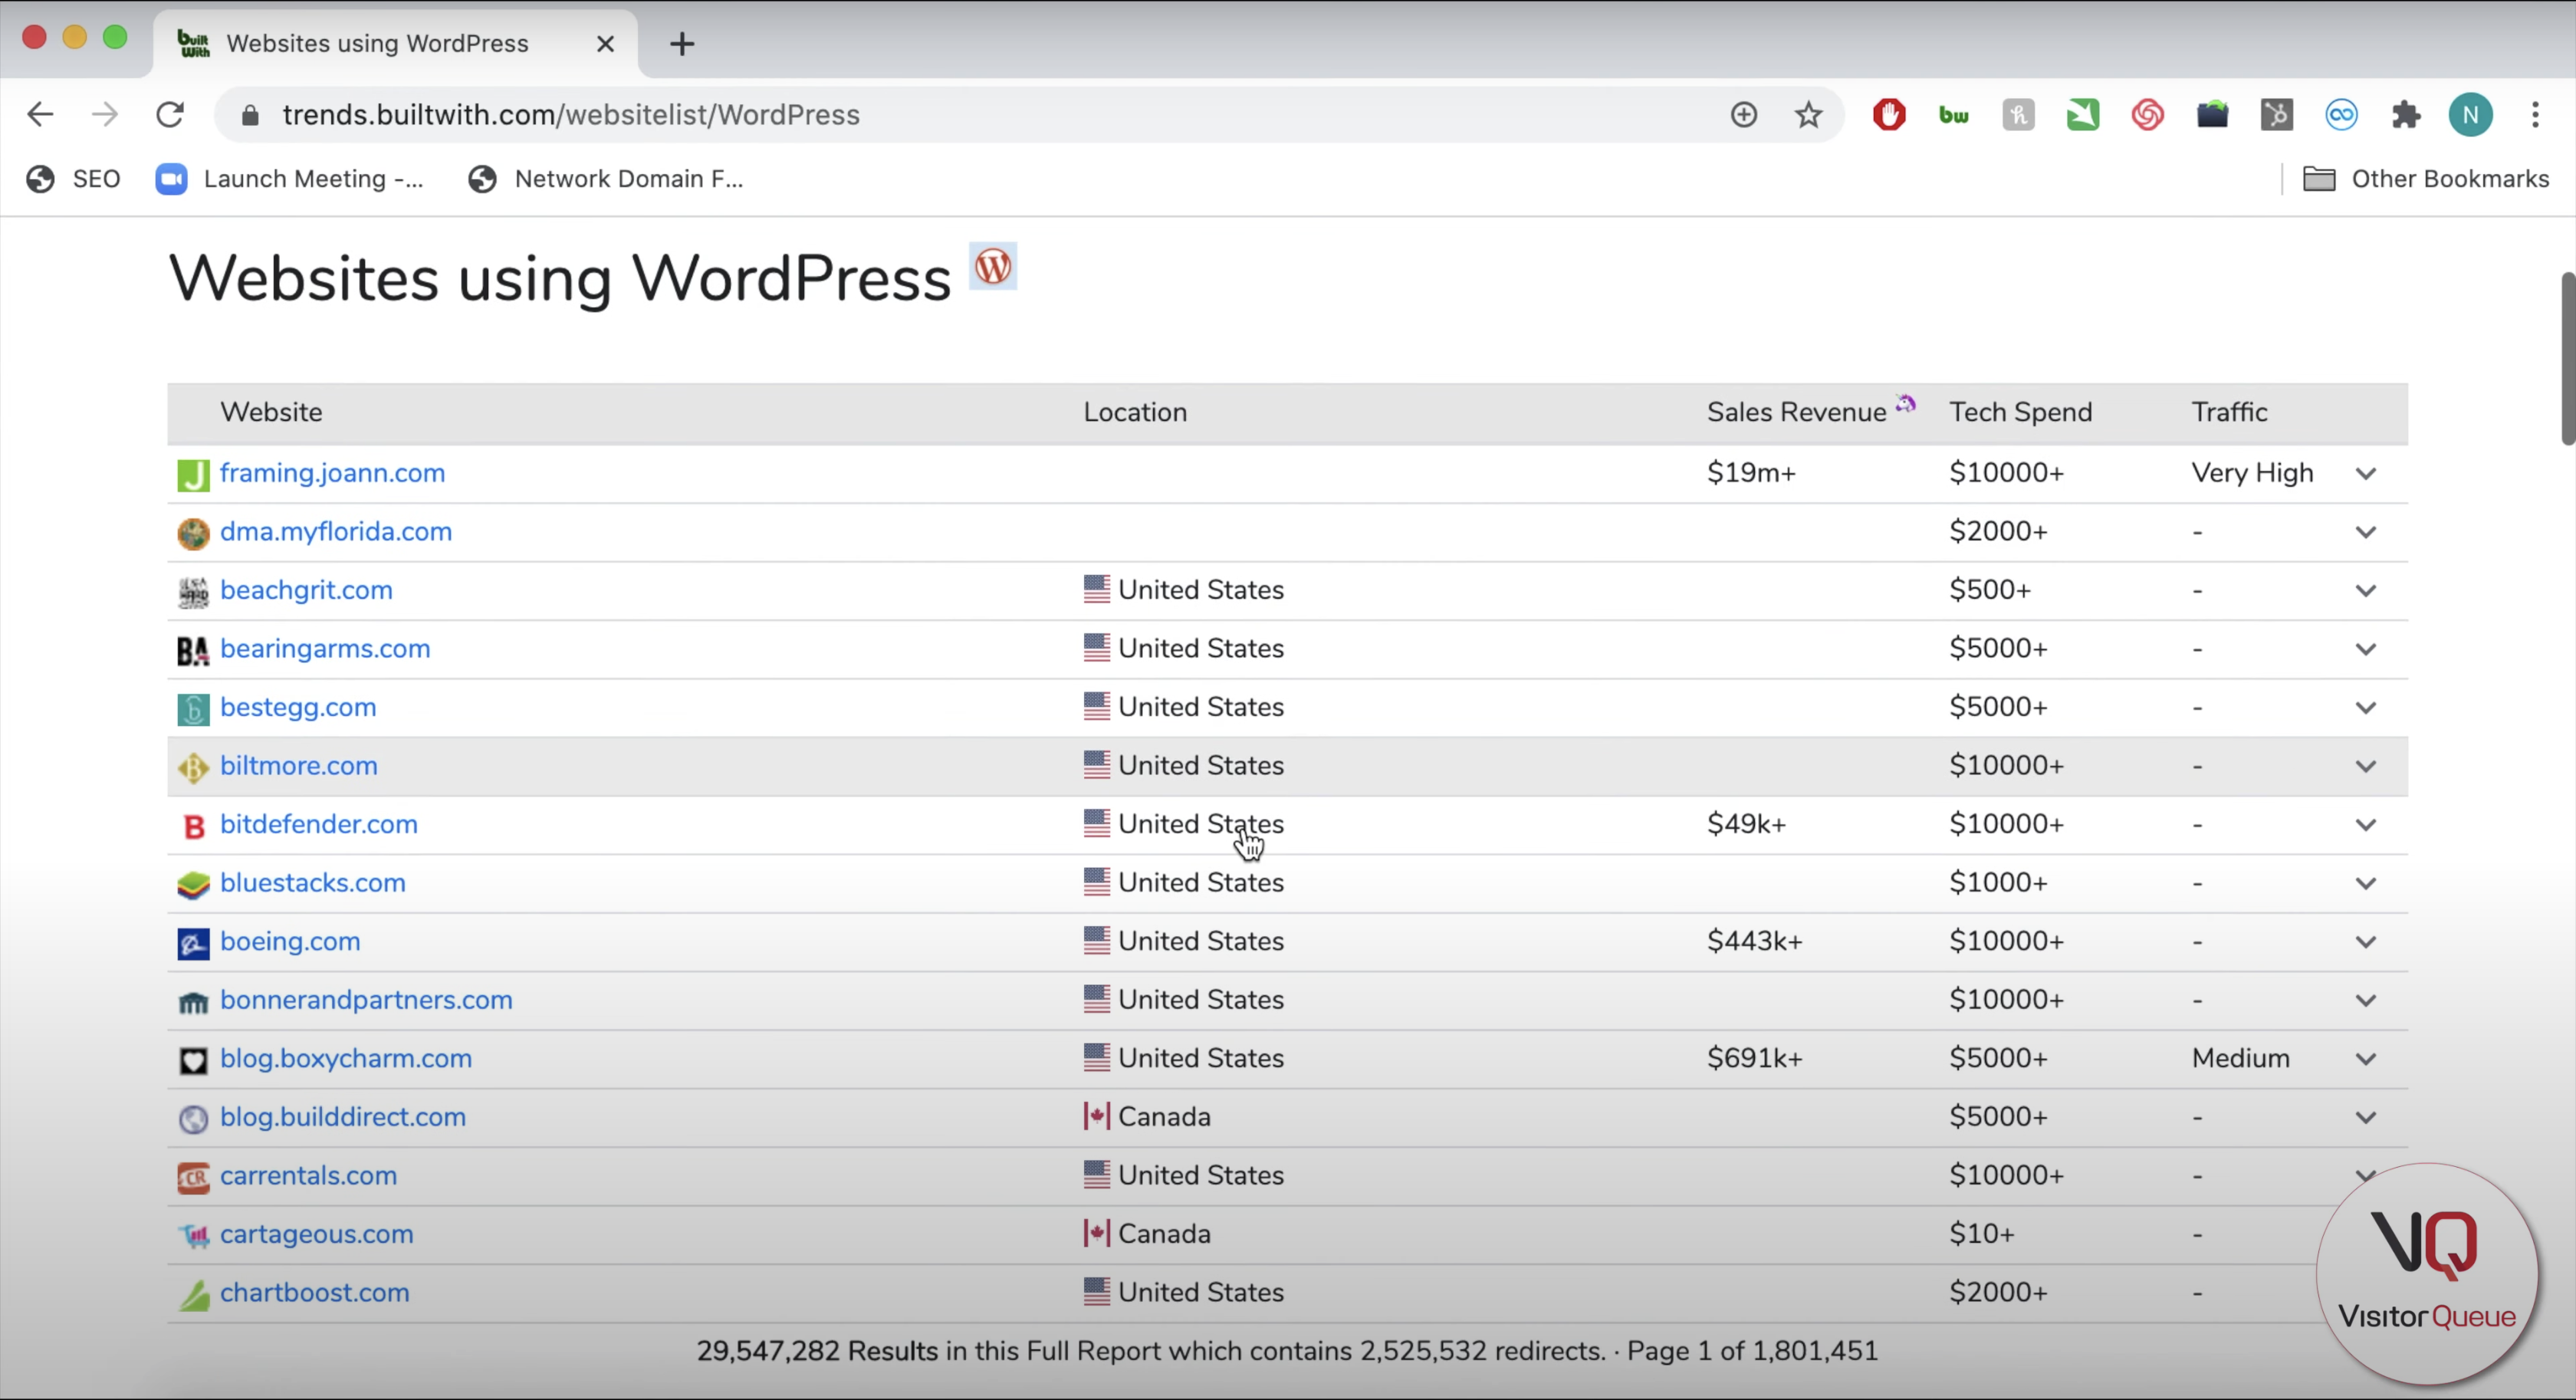This screenshot has height=1400, width=2576.
Task: Open the red stop-hand extension
Action: pos(1889,115)
